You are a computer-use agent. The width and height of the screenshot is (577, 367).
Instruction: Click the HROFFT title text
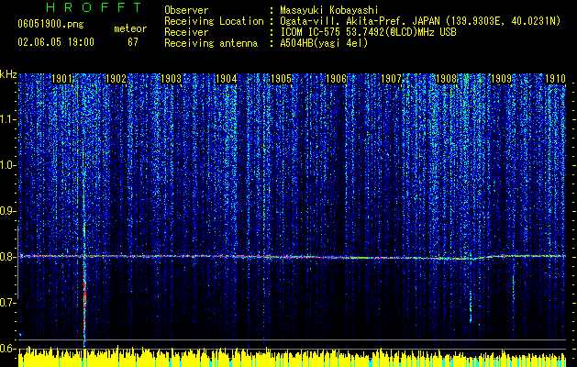[94, 7]
